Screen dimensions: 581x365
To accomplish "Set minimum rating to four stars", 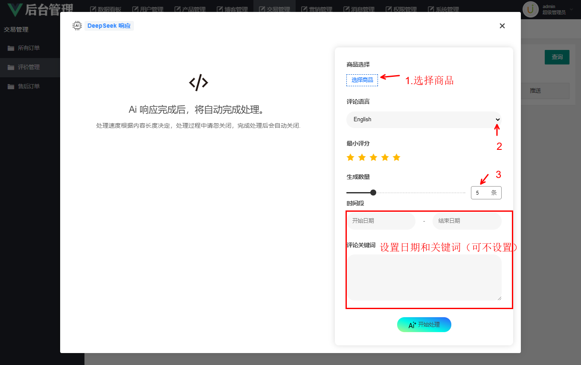I will point(385,158).
